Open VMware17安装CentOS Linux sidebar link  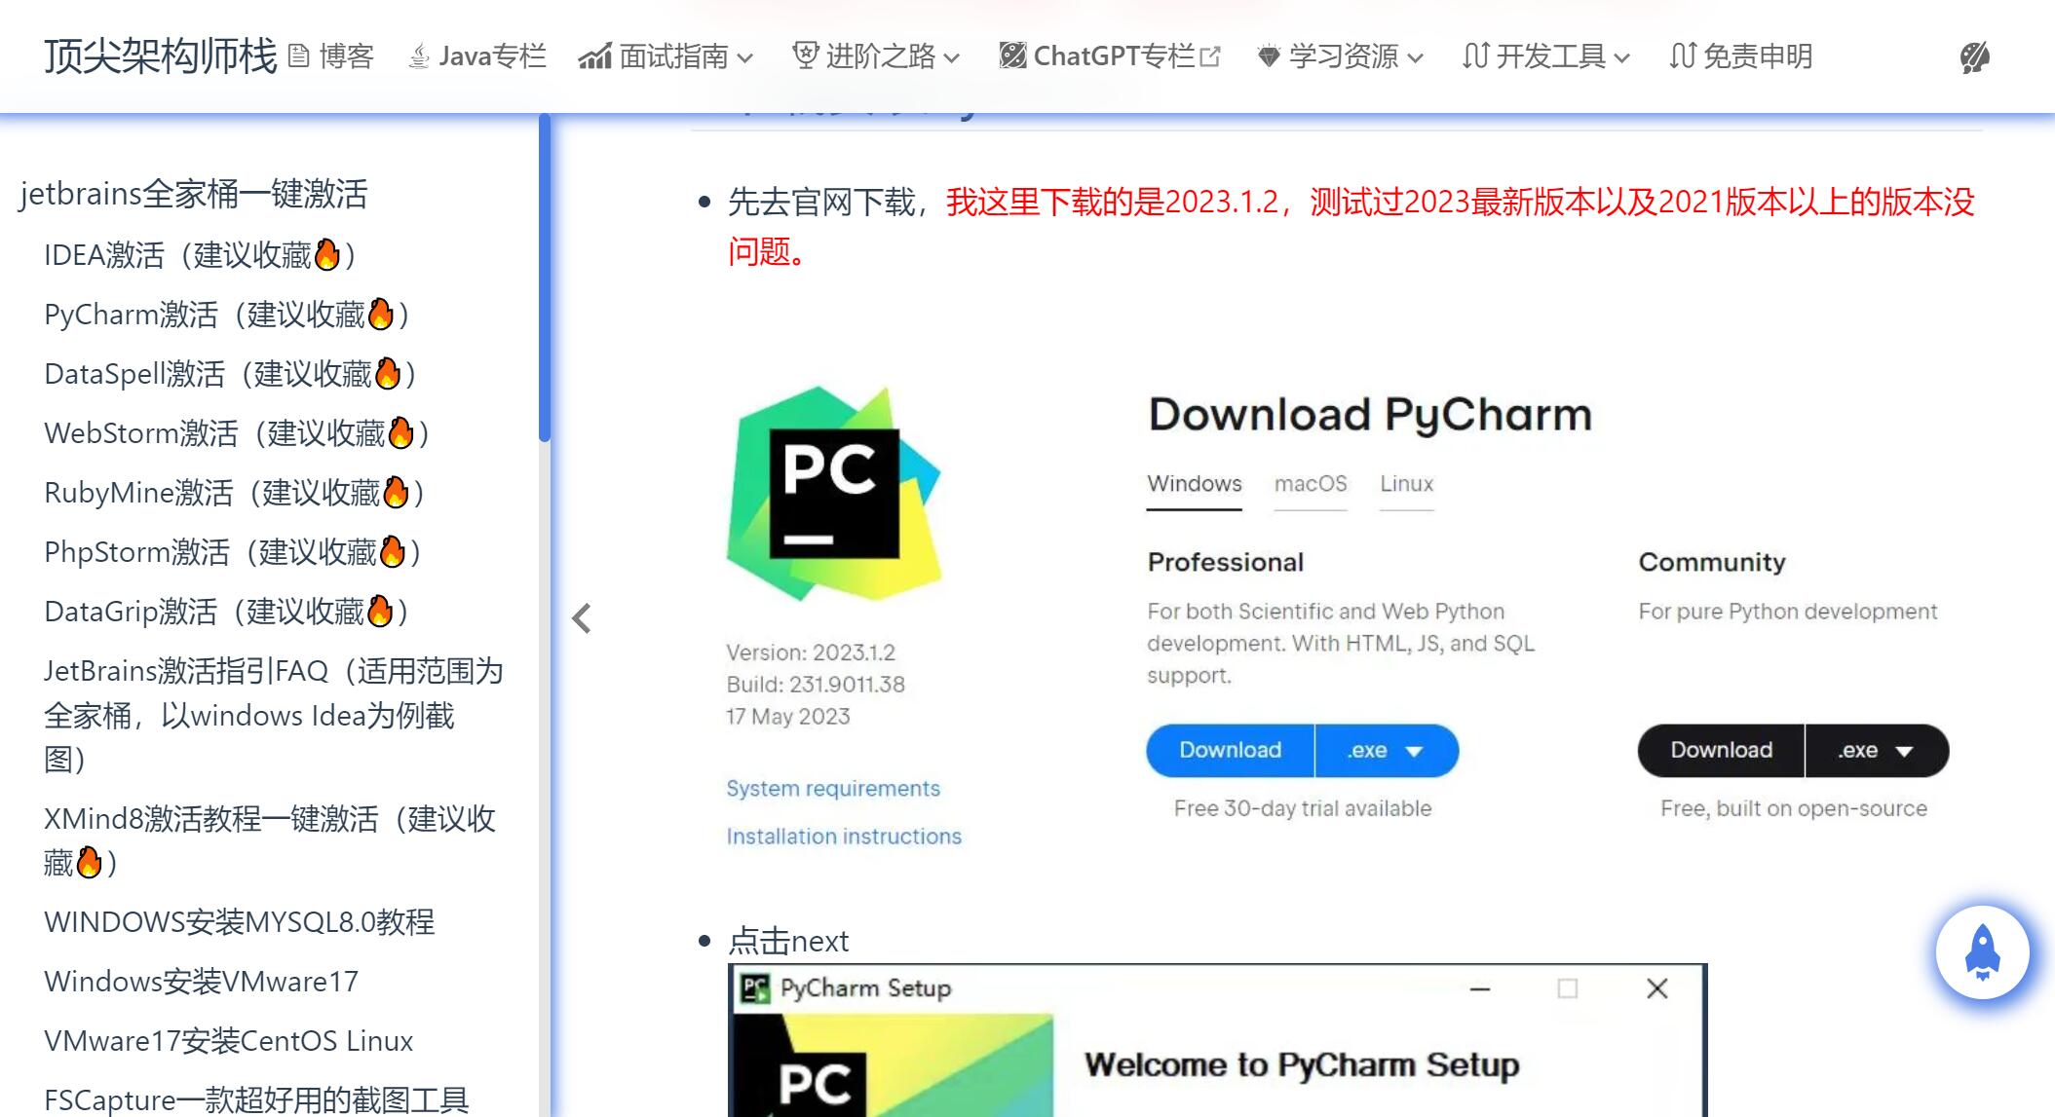(229, 1041)
